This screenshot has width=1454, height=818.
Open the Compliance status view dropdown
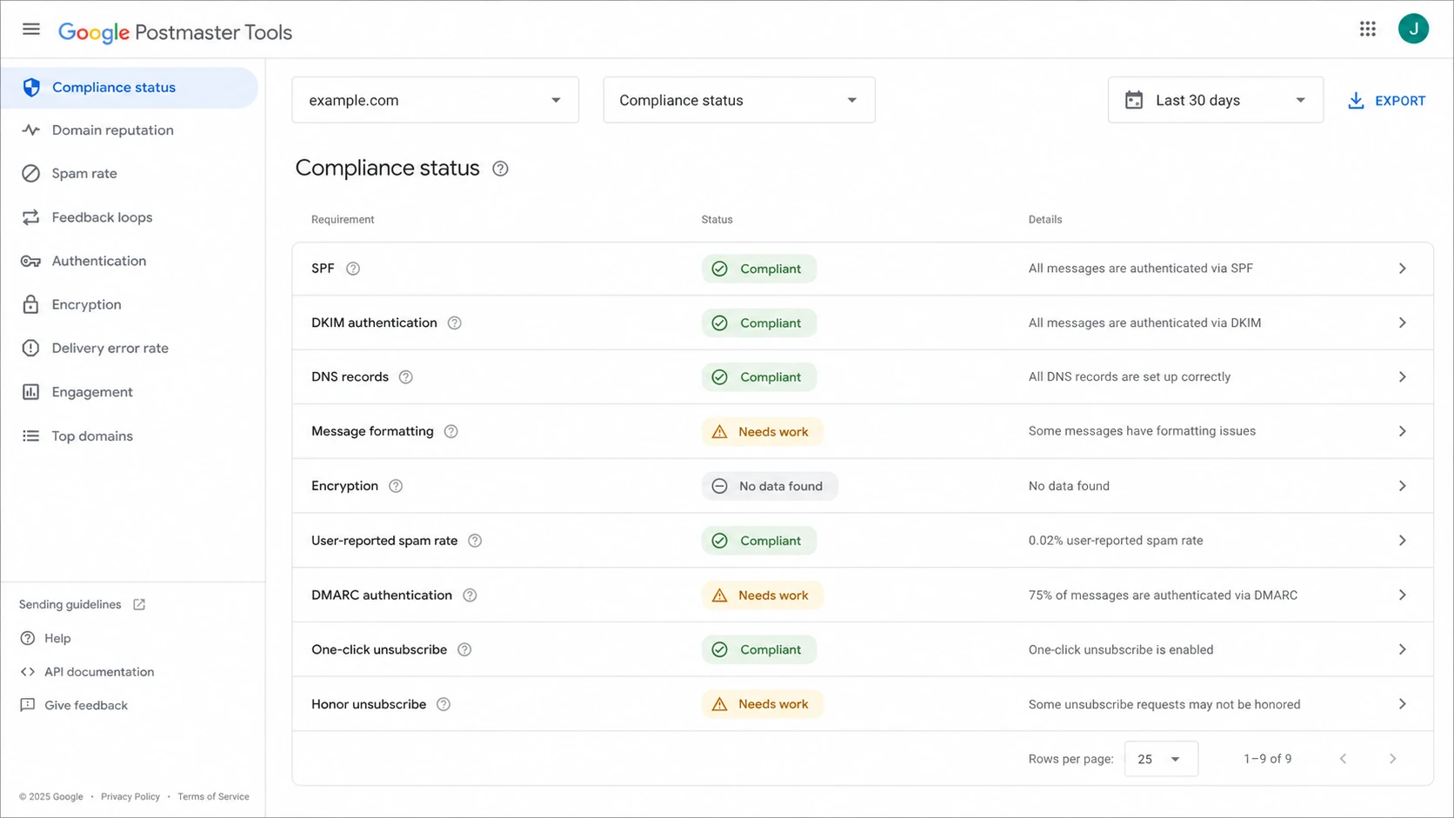click(x=739, y=100)
